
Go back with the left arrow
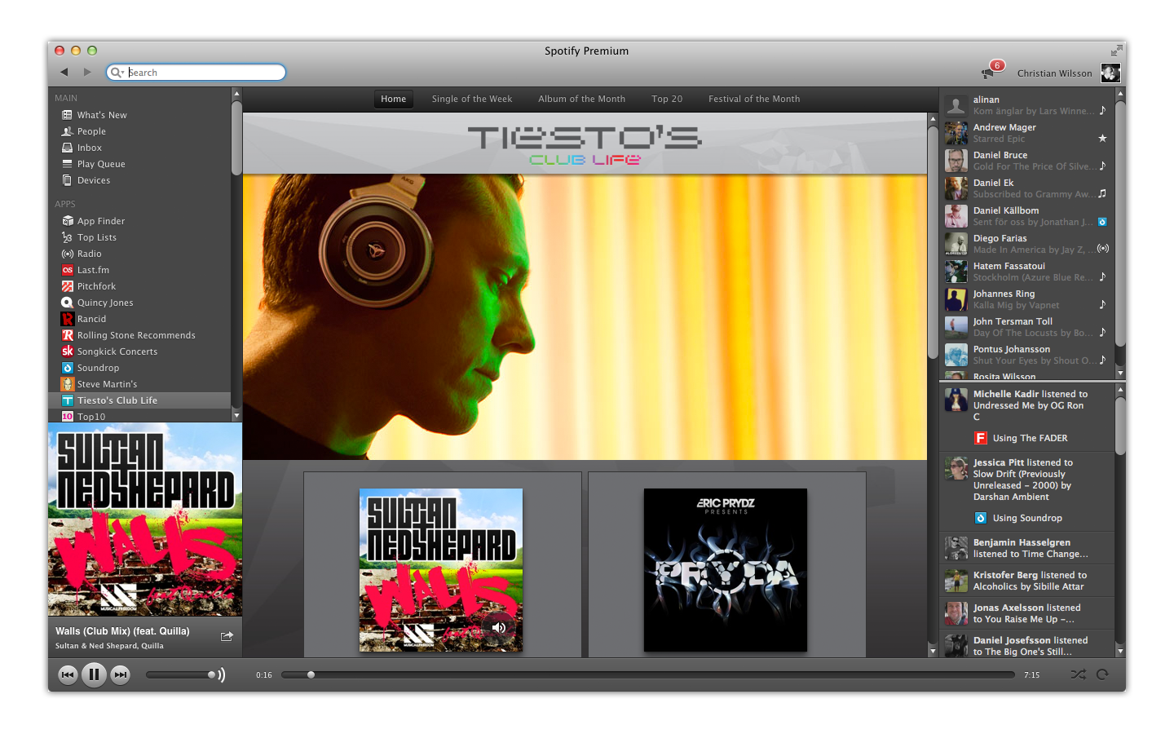tap(64, 73)
